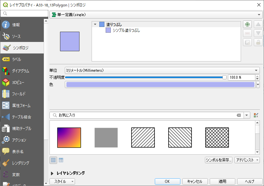
Task: Click the テーブル結合 join icon
Action: 6,117
